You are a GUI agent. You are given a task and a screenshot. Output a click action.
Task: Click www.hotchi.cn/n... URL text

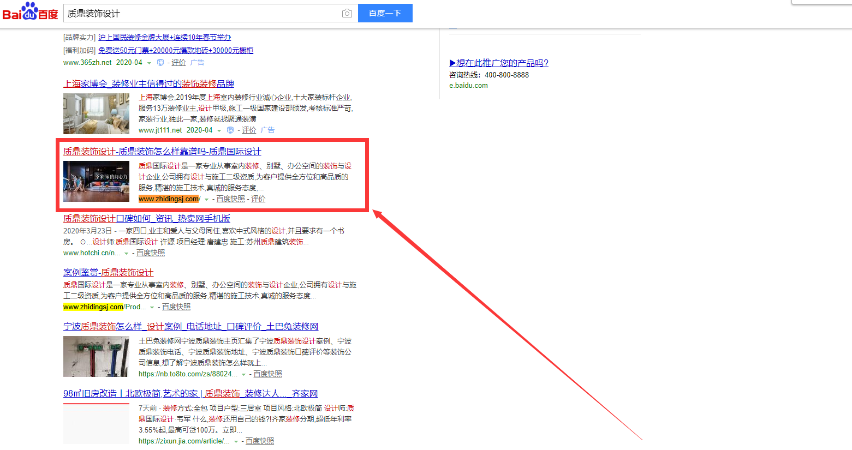coord(92,253)
